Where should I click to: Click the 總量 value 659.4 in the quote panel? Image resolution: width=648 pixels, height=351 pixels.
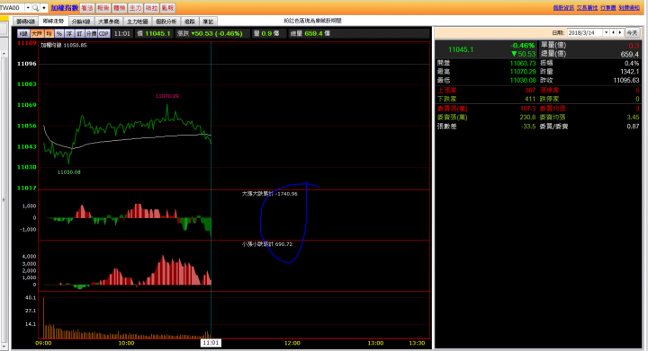point(630,54)
